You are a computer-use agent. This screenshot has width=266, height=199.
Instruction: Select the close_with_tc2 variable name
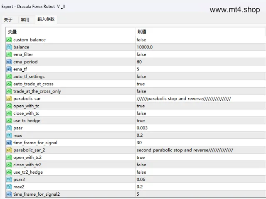(x=27, y=165)
